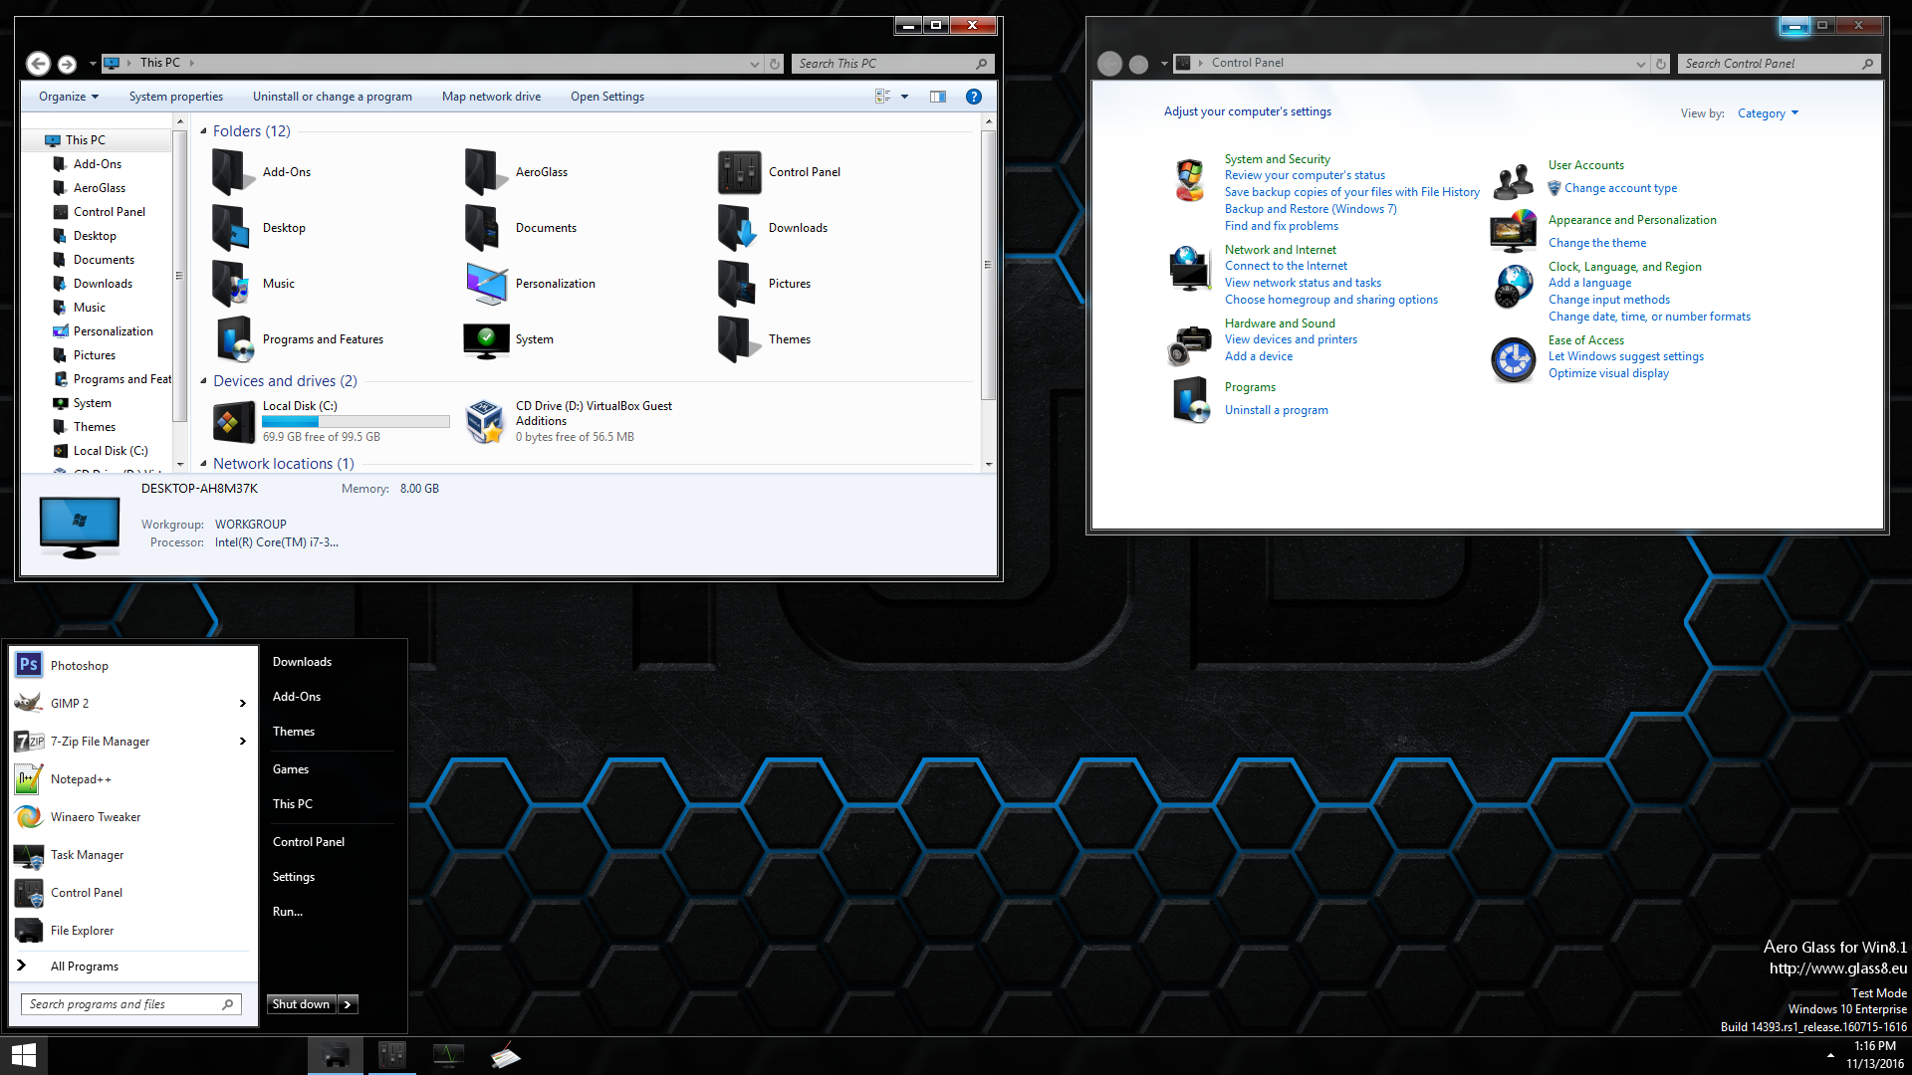Open Shut down options arrow
This screenshot has height=1075, width=1912.
(348, 1004)
